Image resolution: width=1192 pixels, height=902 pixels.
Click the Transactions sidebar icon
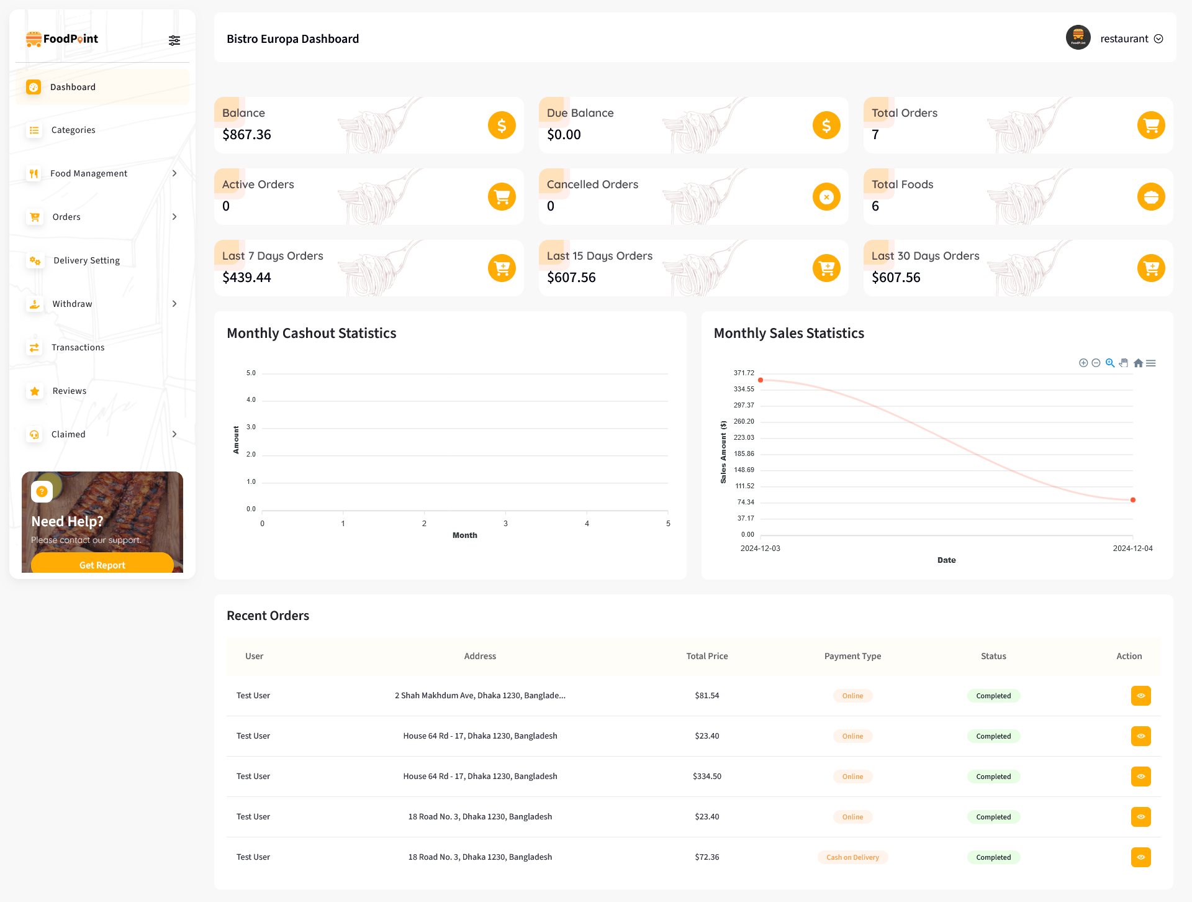pos(34,347)
